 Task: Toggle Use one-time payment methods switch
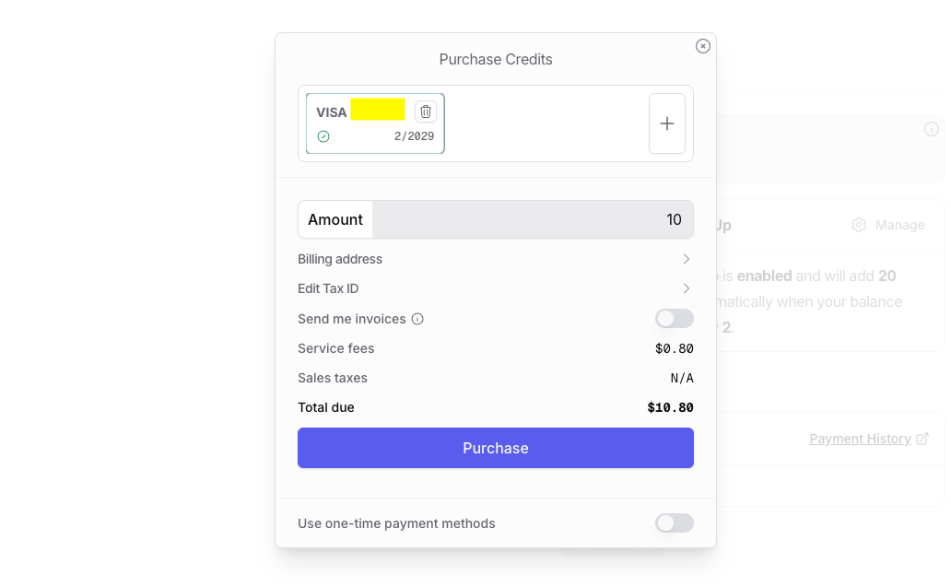coord(674,523)
